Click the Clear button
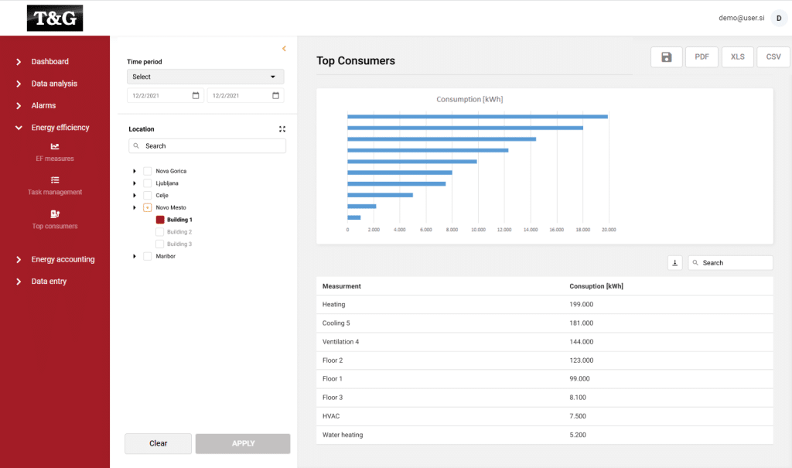The height and width of the screenshot is (468, 792). [158, 443]
